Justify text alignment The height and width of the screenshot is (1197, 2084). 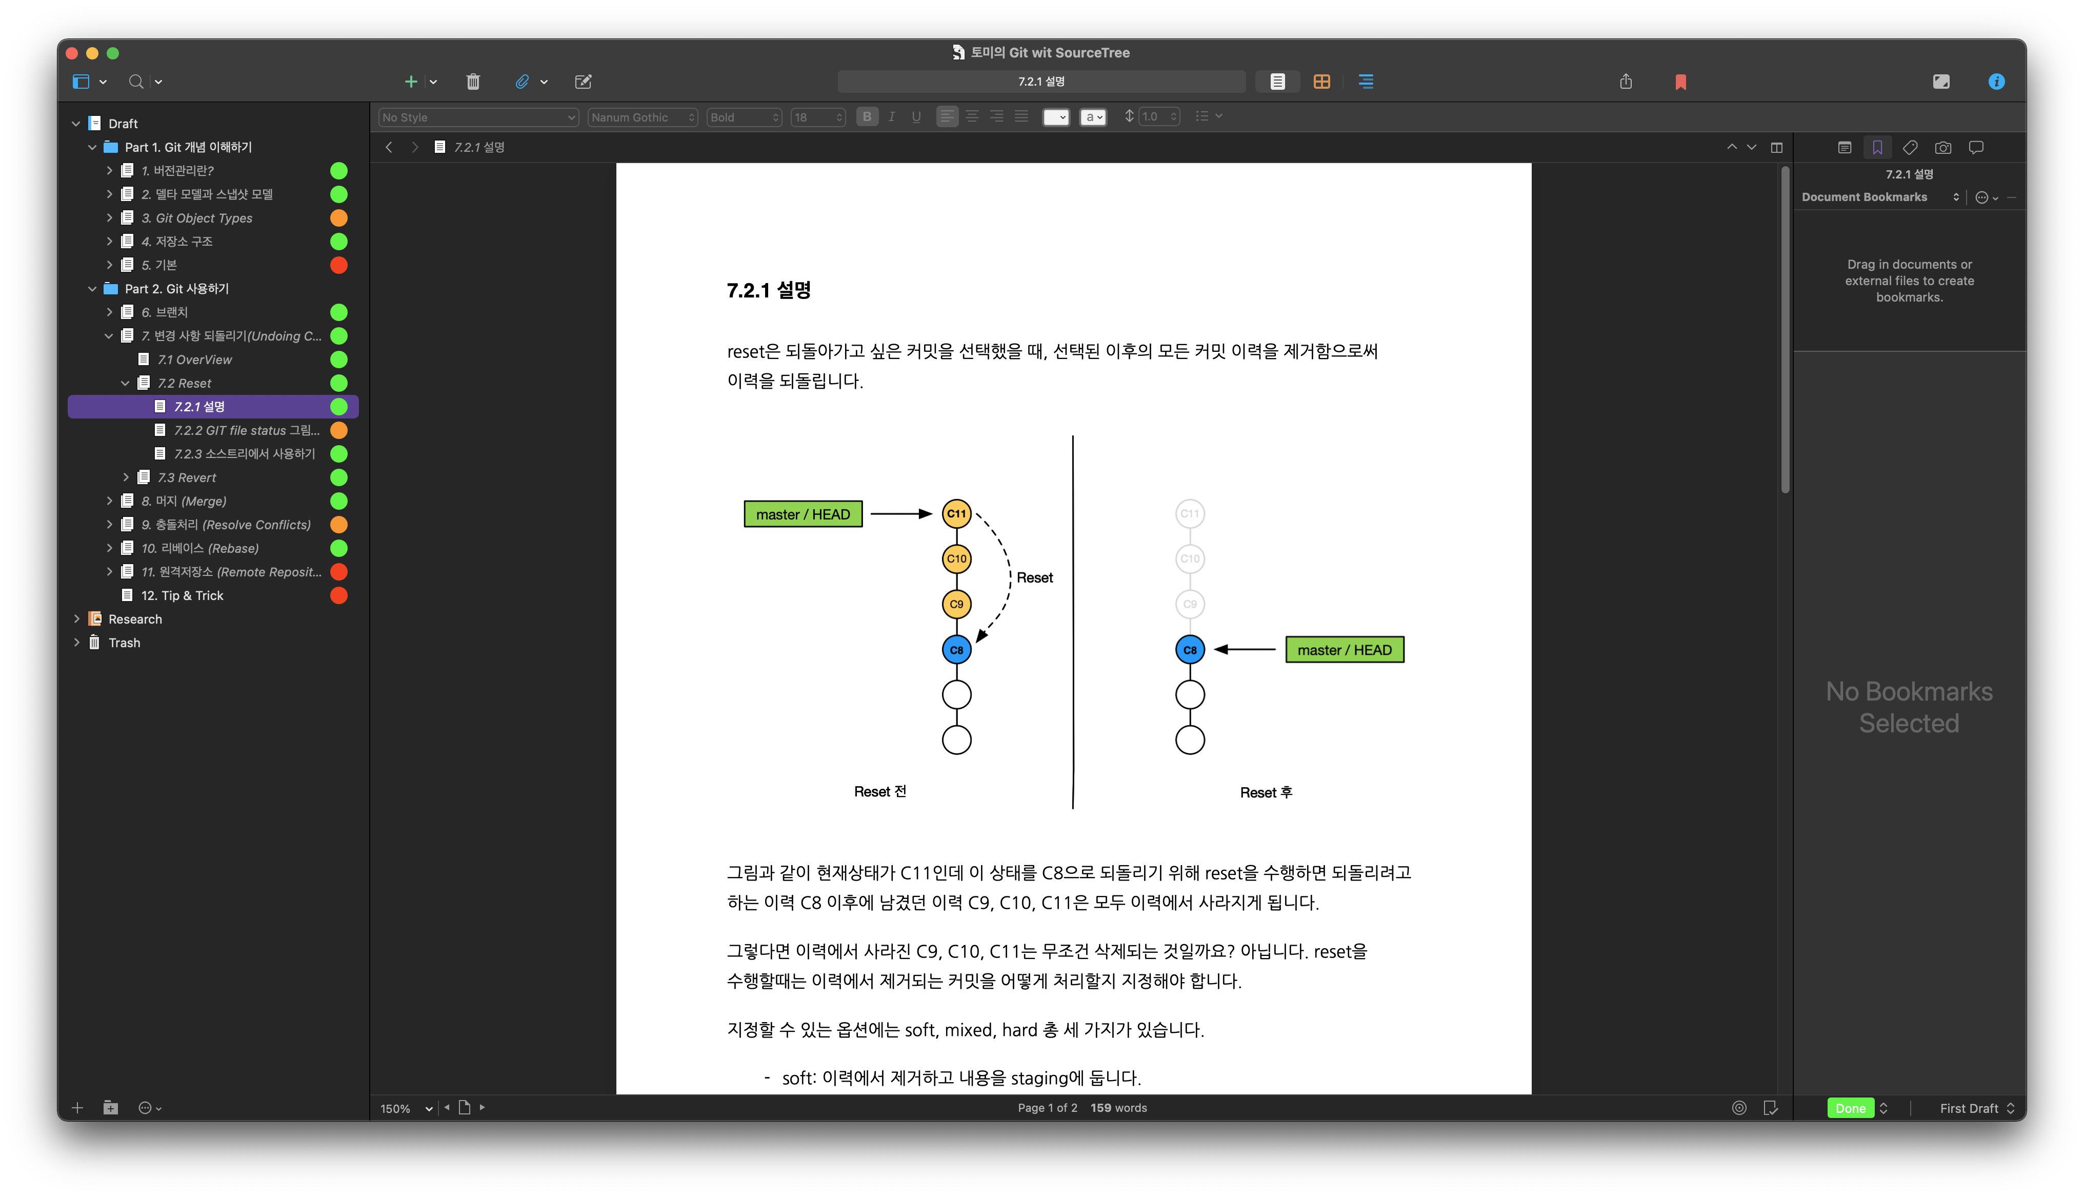[x=1021, y=117]
